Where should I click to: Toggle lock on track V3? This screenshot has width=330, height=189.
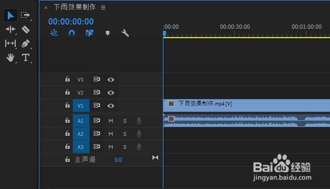[68, 79]
